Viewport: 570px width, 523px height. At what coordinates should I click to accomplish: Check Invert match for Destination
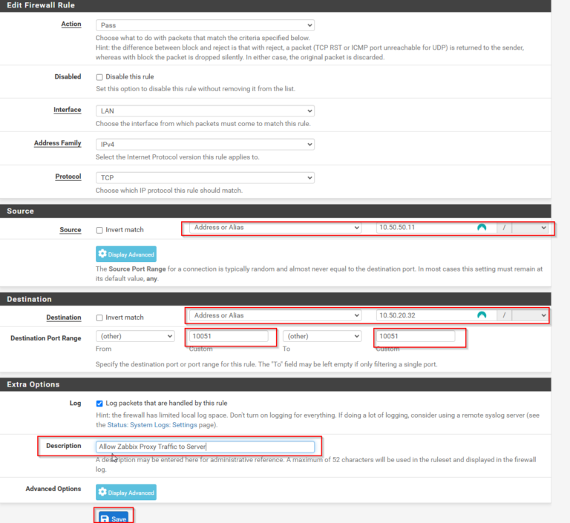[99, 318]
